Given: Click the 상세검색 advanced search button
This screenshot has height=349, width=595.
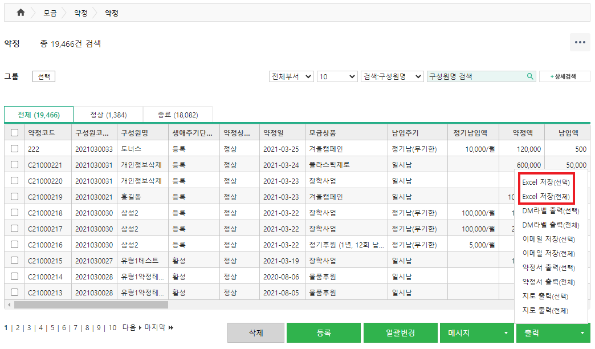Looking at the screenshot, I should (562, 76).
